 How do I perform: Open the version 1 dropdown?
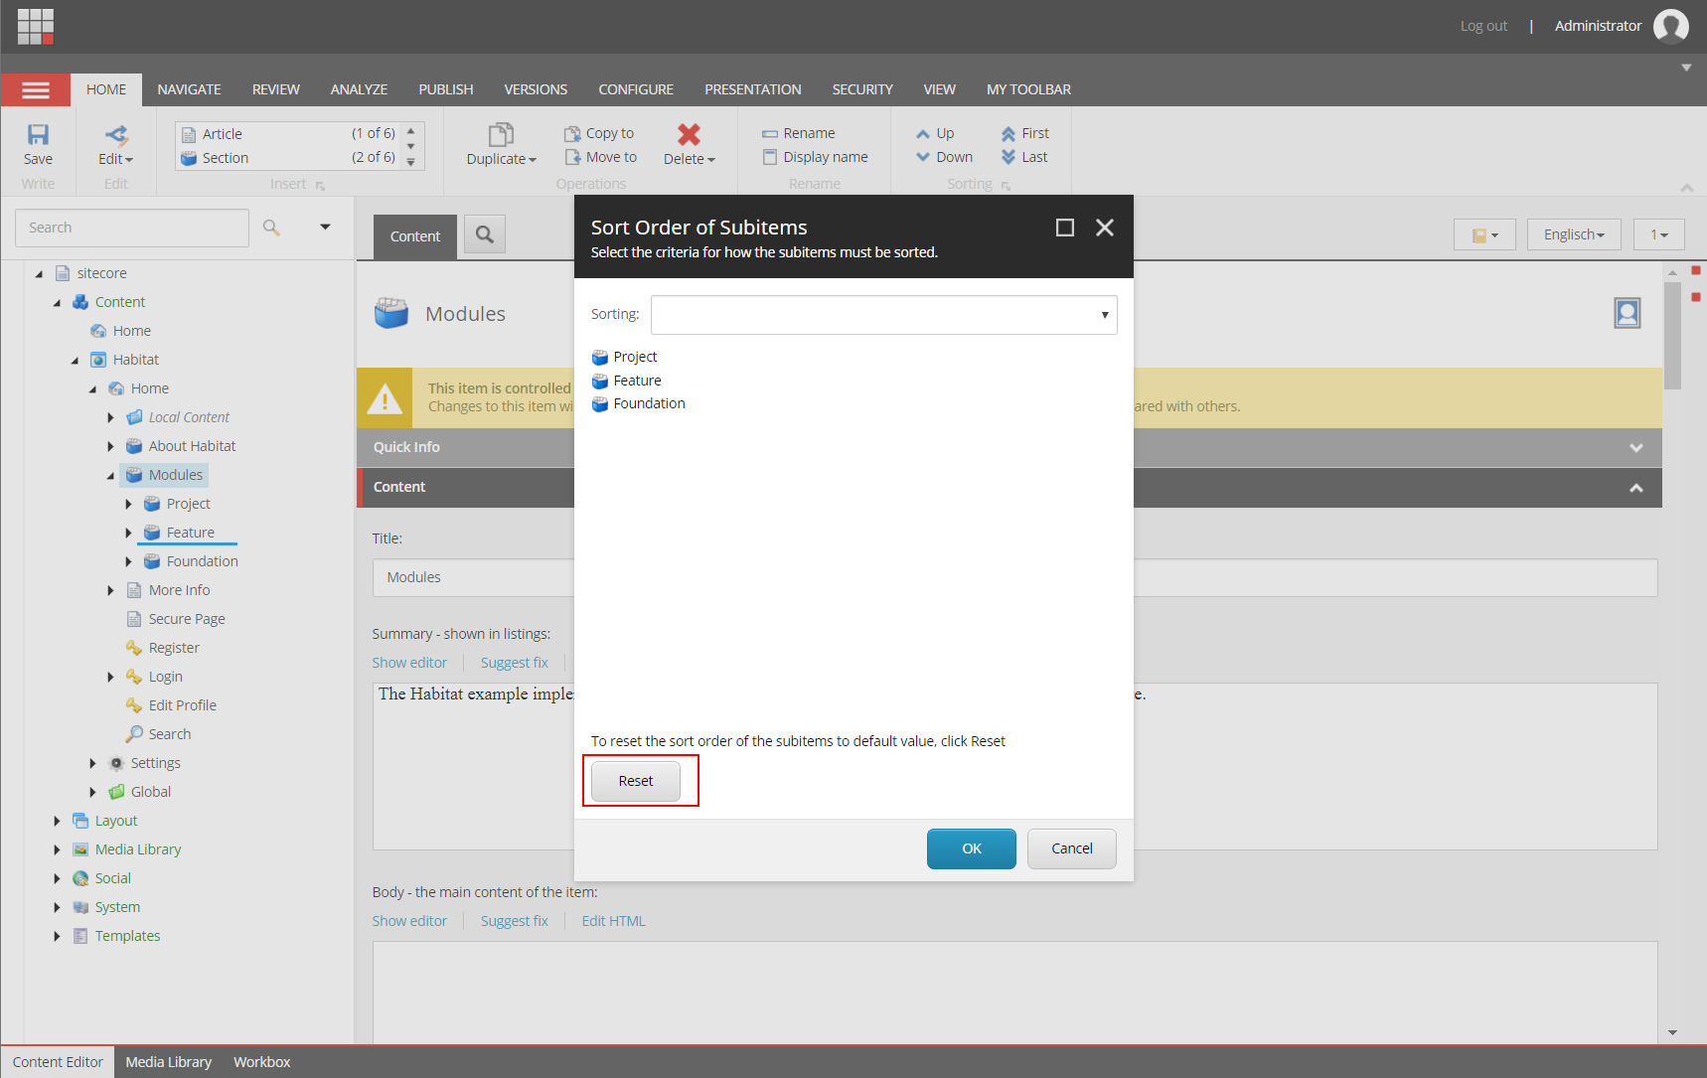point(1659,234)
